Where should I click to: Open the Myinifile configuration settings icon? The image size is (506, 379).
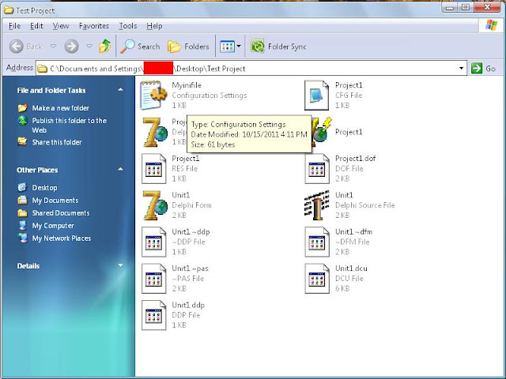tap(153, 95)
